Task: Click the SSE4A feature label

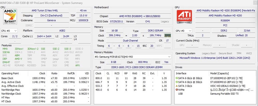Action: pyautogui.click(x=6, y=52)
